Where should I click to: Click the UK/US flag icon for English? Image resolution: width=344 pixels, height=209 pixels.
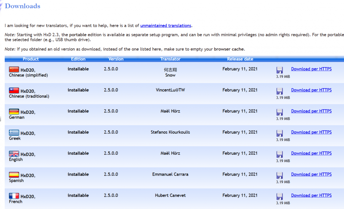tap(14, 154)
